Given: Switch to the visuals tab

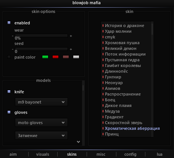Looking at the screenshot, I should coord(43,154).
